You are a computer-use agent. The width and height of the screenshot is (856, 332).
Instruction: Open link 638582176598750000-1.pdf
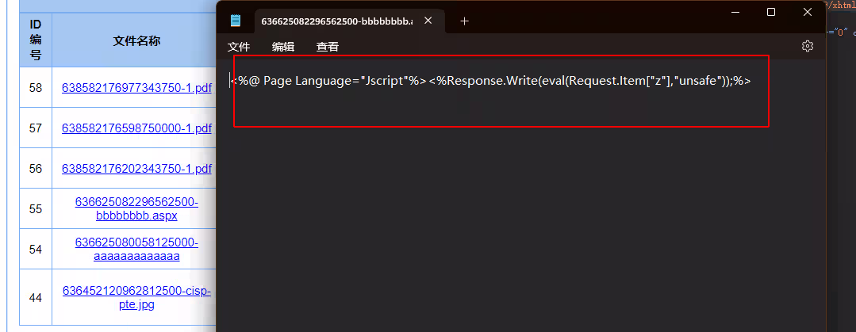pyautogui.click(x=136, y=128)
